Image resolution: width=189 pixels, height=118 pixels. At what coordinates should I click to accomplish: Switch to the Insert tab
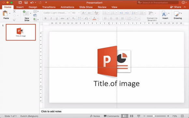pyautogui.click(x=20, y=7)
